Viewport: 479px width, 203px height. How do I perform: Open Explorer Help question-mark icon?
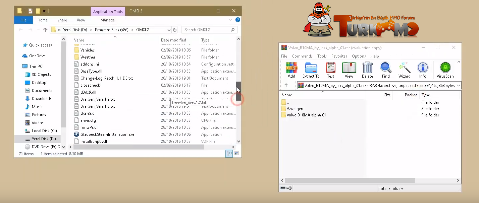(237, 20)
